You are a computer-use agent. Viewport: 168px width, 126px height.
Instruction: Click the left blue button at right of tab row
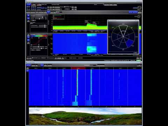click(x=131, y=12)
